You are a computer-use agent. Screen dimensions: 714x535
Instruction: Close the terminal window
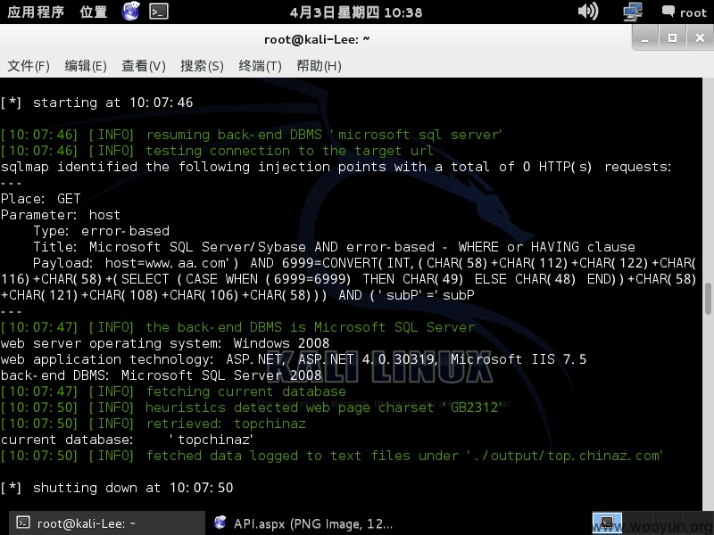pyautogui.click(x=700, y=38)
